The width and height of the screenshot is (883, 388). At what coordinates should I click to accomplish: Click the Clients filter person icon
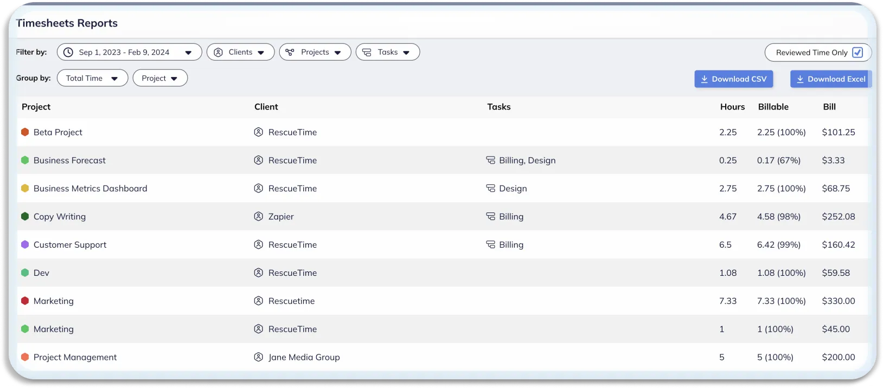coord(218,52)
